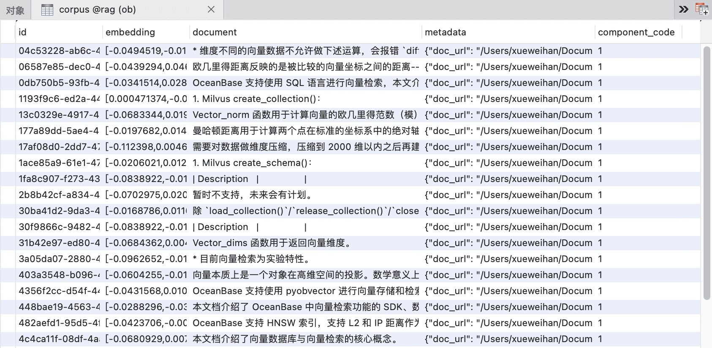Click embedding value starting [-0.0341514

[146, 83]
